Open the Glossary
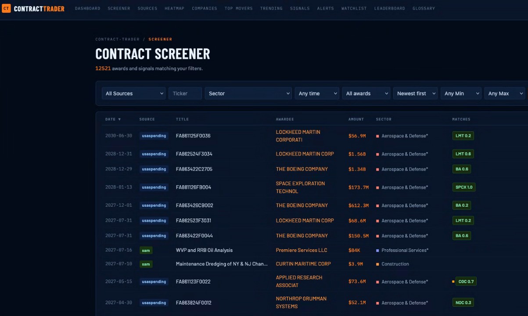Screen dimensions: 528x316 [x=424, y=8]
